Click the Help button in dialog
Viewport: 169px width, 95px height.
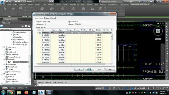click(110, 69)
